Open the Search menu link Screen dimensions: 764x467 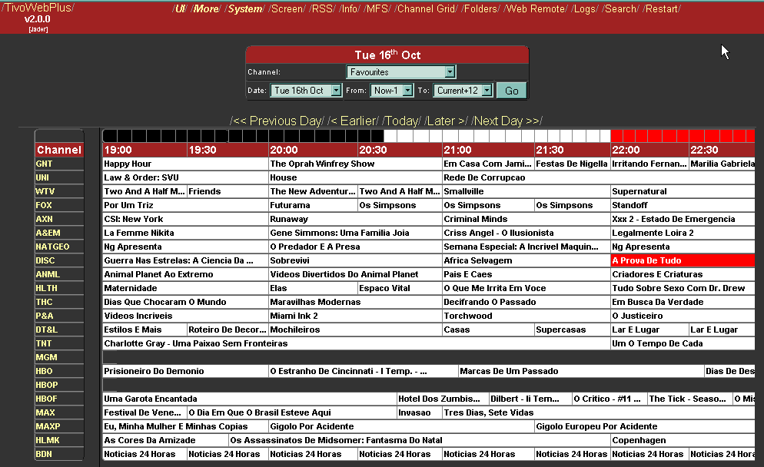point(620,9)
